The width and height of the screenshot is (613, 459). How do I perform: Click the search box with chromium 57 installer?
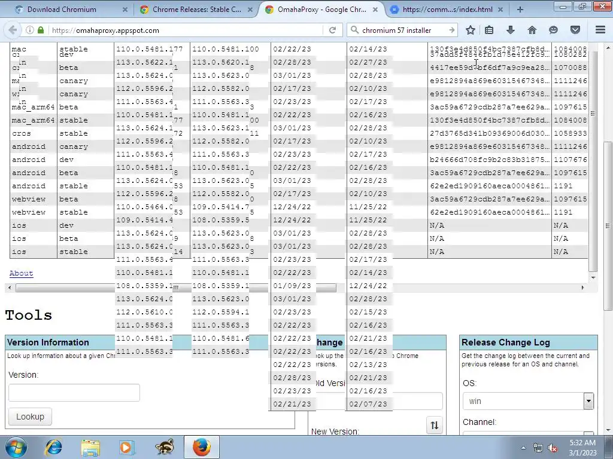click(x=403, y=30)
